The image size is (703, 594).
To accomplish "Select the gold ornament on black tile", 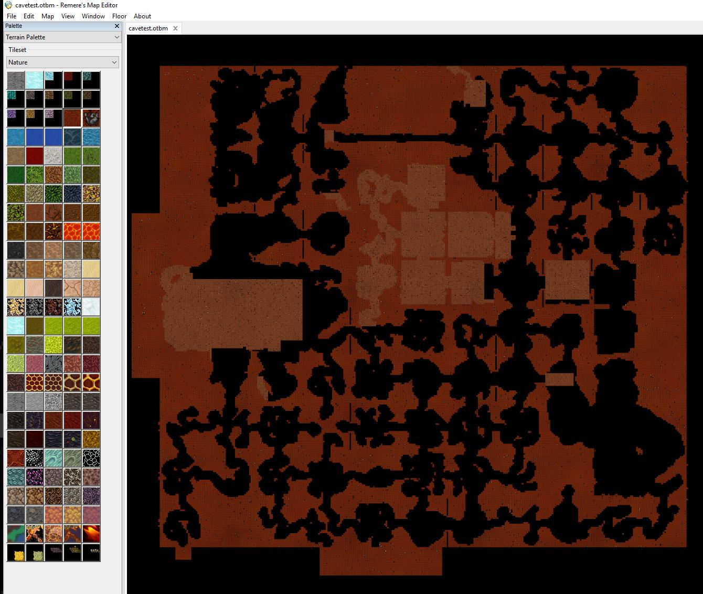I will tap(72, 553).
